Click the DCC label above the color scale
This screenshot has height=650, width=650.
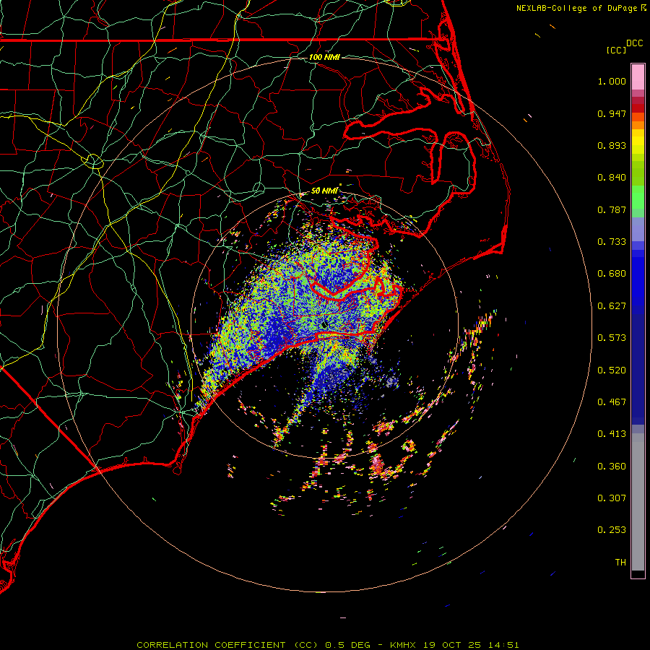tap(634, 43)
